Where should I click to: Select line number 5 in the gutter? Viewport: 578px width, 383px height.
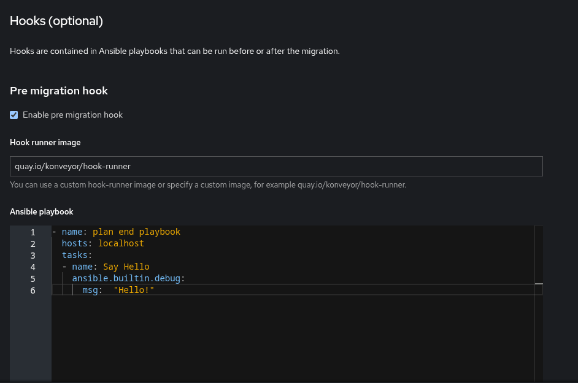coord(33,279)
